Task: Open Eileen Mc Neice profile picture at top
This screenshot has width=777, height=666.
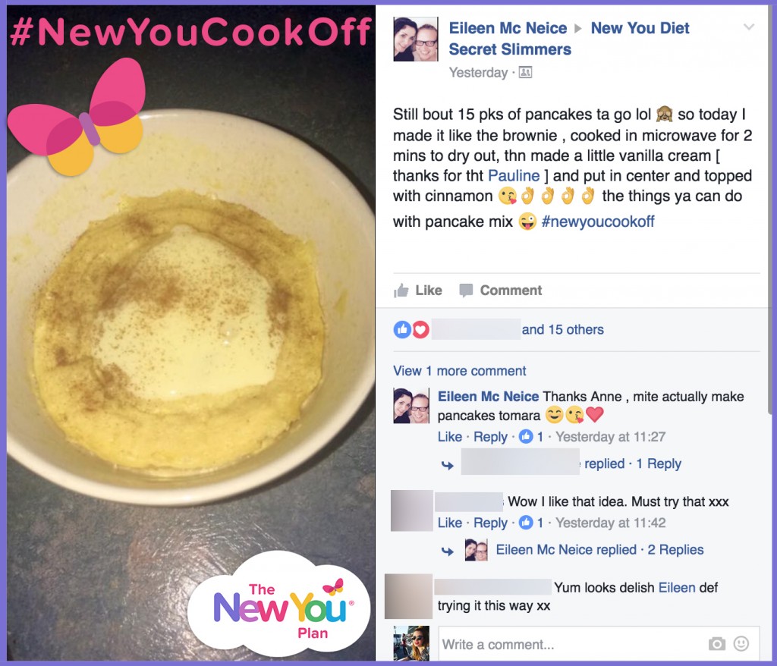Action: click(x=415, y=39)
